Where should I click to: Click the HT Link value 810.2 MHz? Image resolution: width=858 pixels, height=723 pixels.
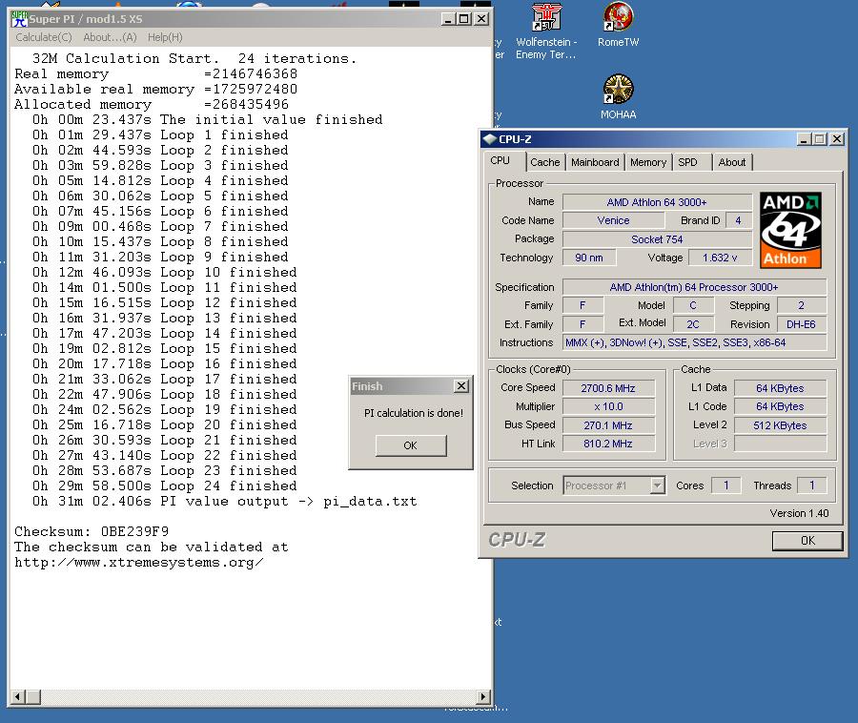608,444
